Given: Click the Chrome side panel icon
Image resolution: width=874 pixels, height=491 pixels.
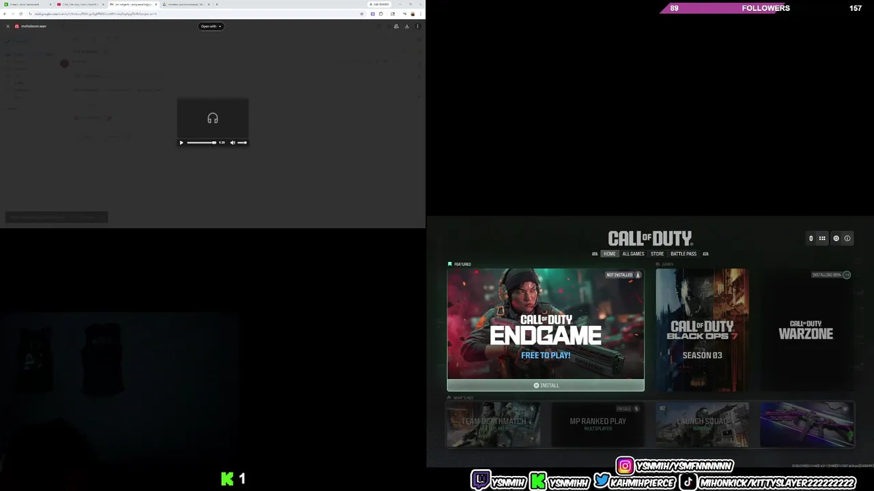Looking at the screenshot, I should click(x=393, y=14).
